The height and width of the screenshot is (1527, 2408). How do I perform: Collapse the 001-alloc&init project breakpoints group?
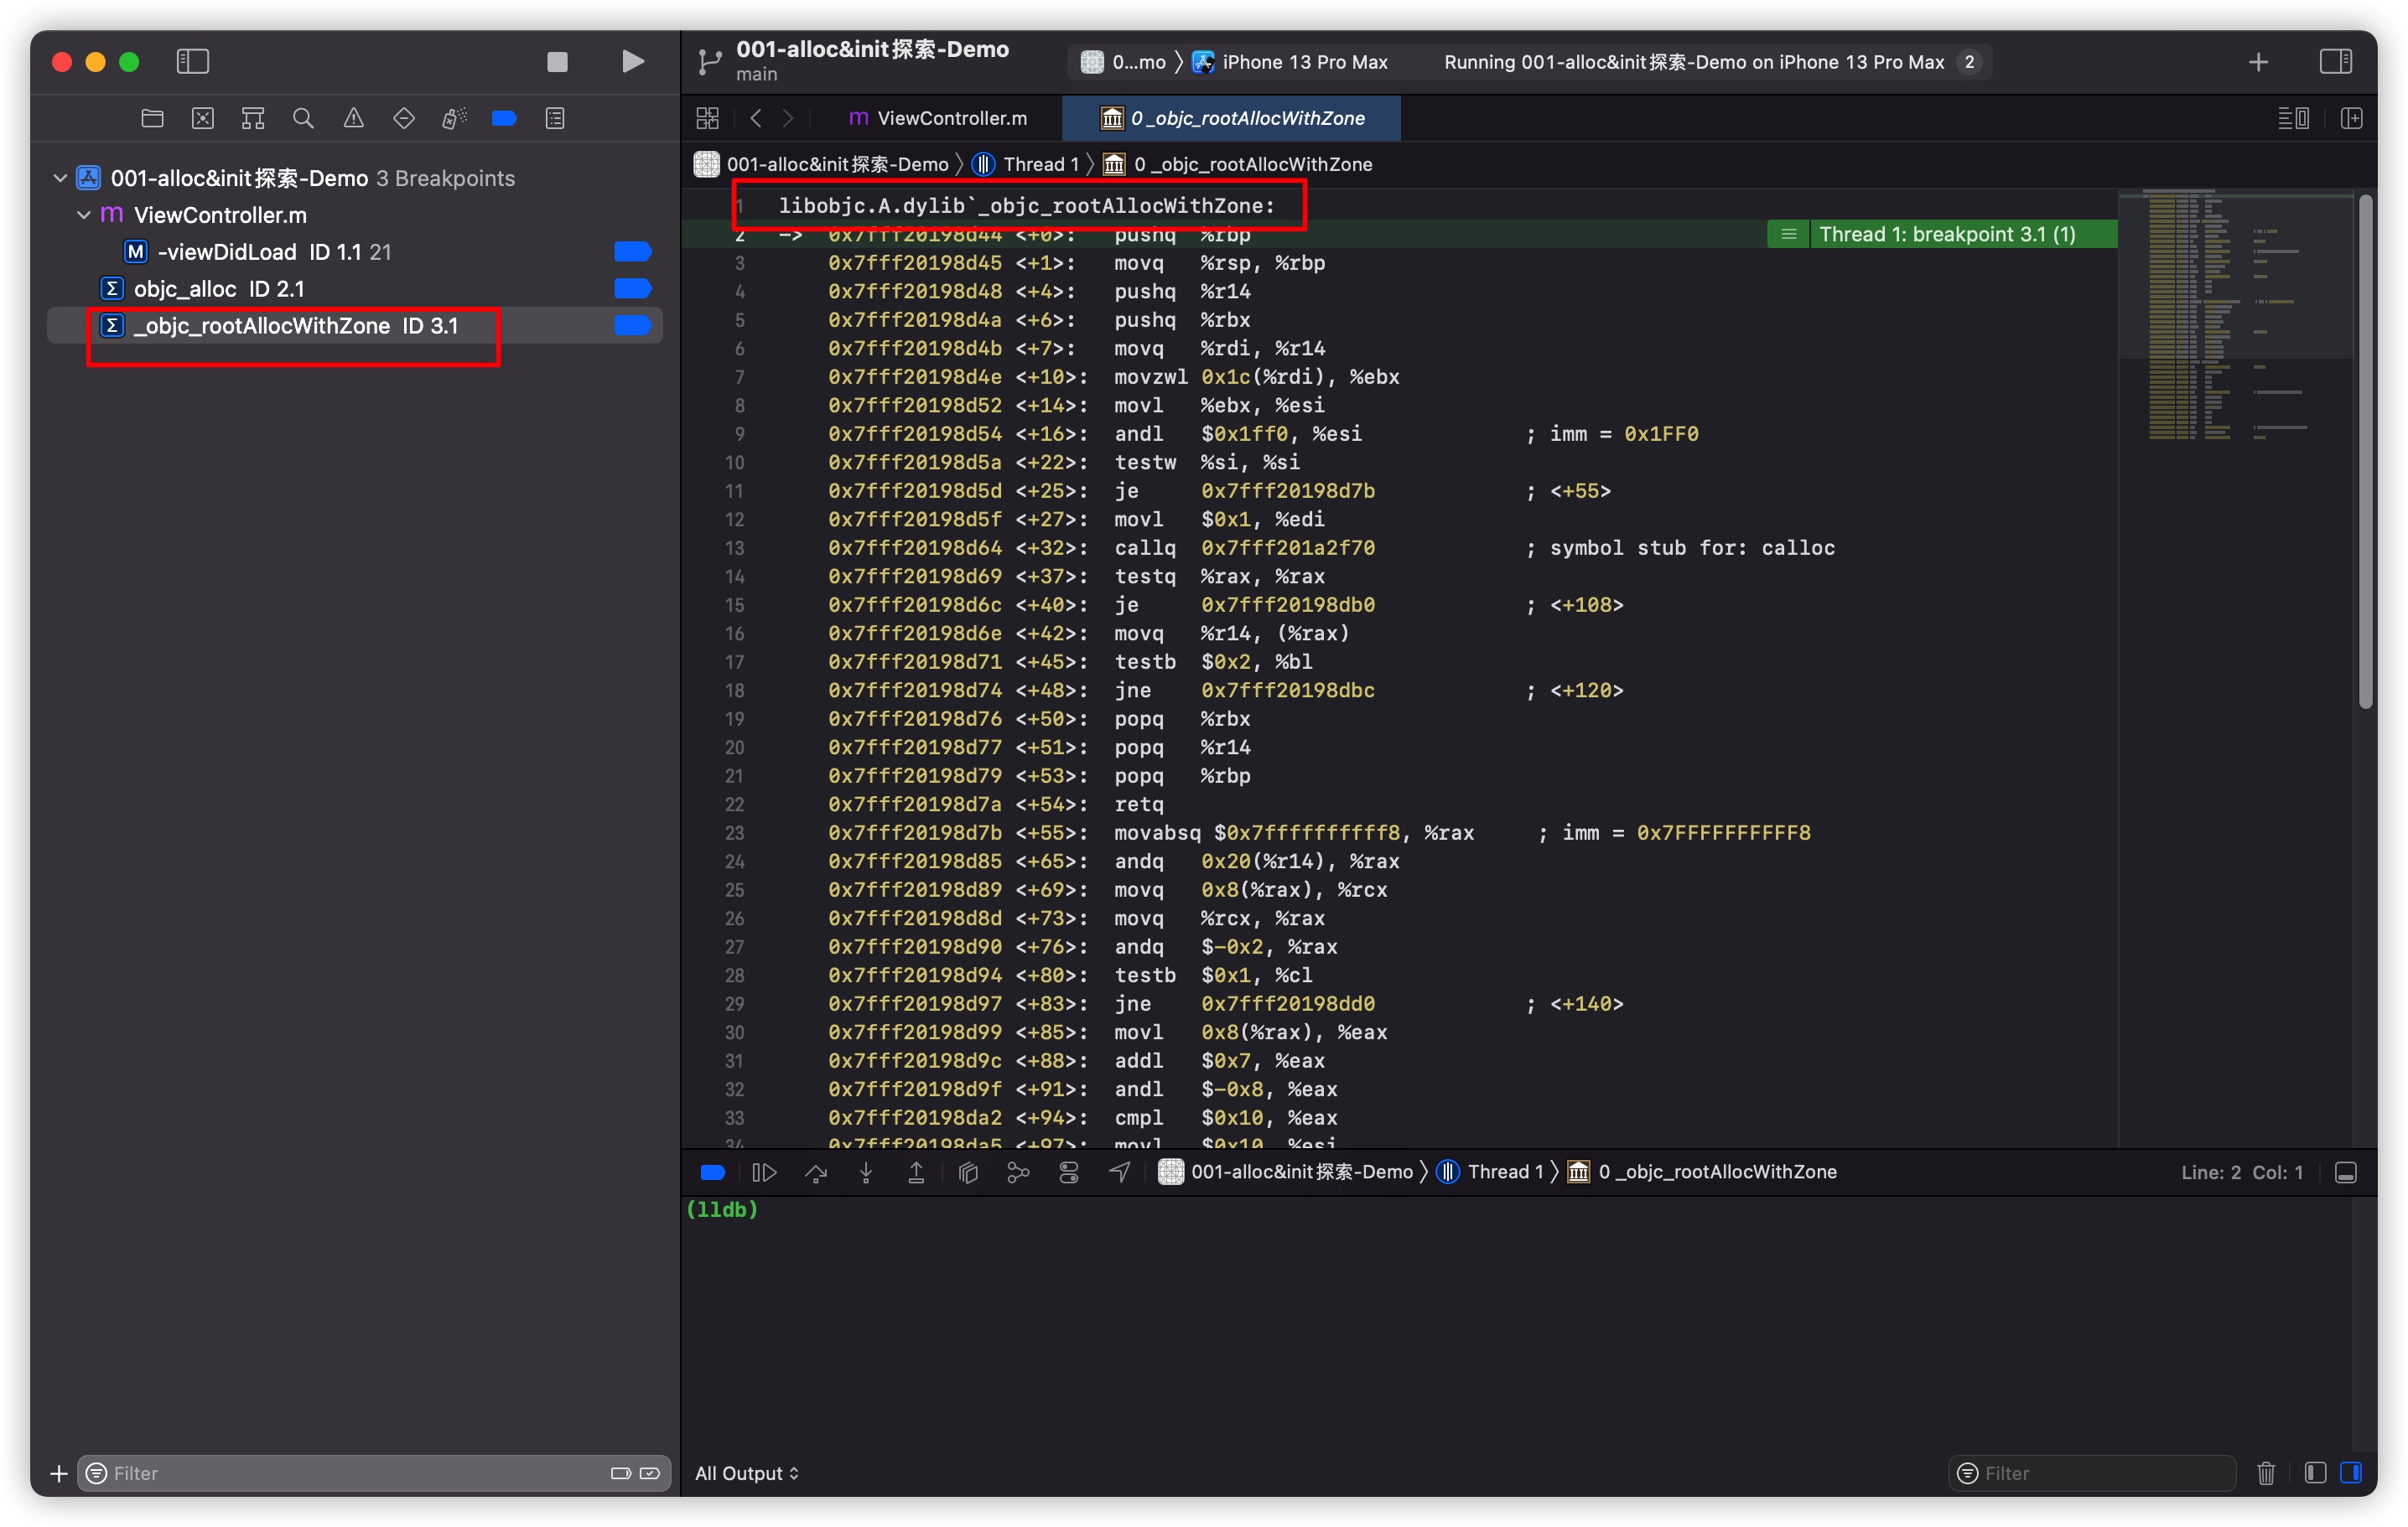[x=60, y=178]
